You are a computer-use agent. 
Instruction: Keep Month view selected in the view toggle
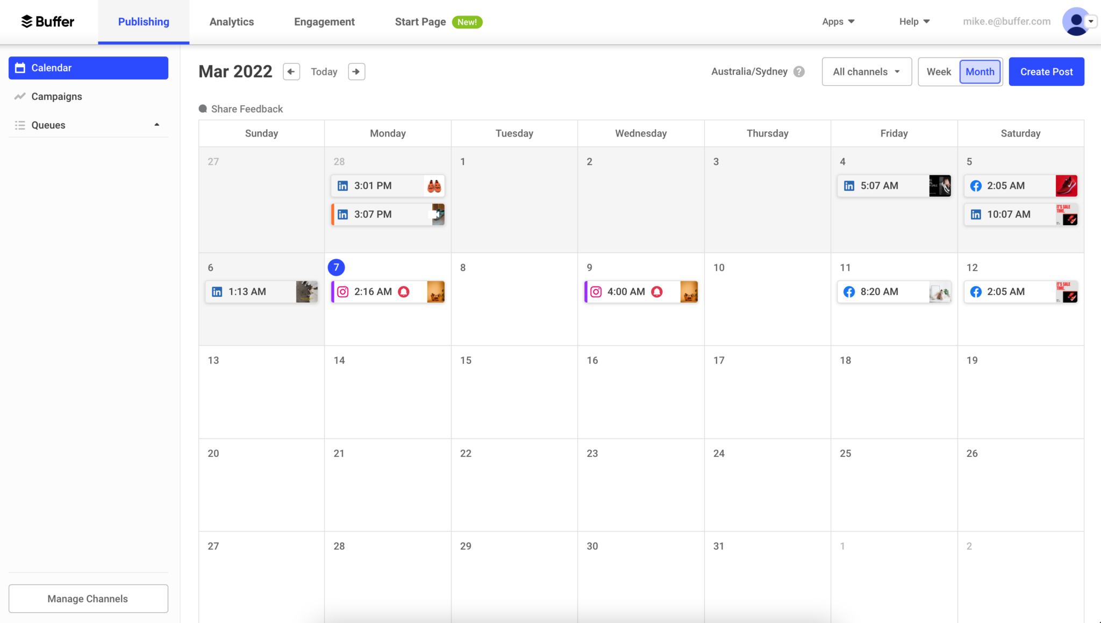tap(979, 71)
